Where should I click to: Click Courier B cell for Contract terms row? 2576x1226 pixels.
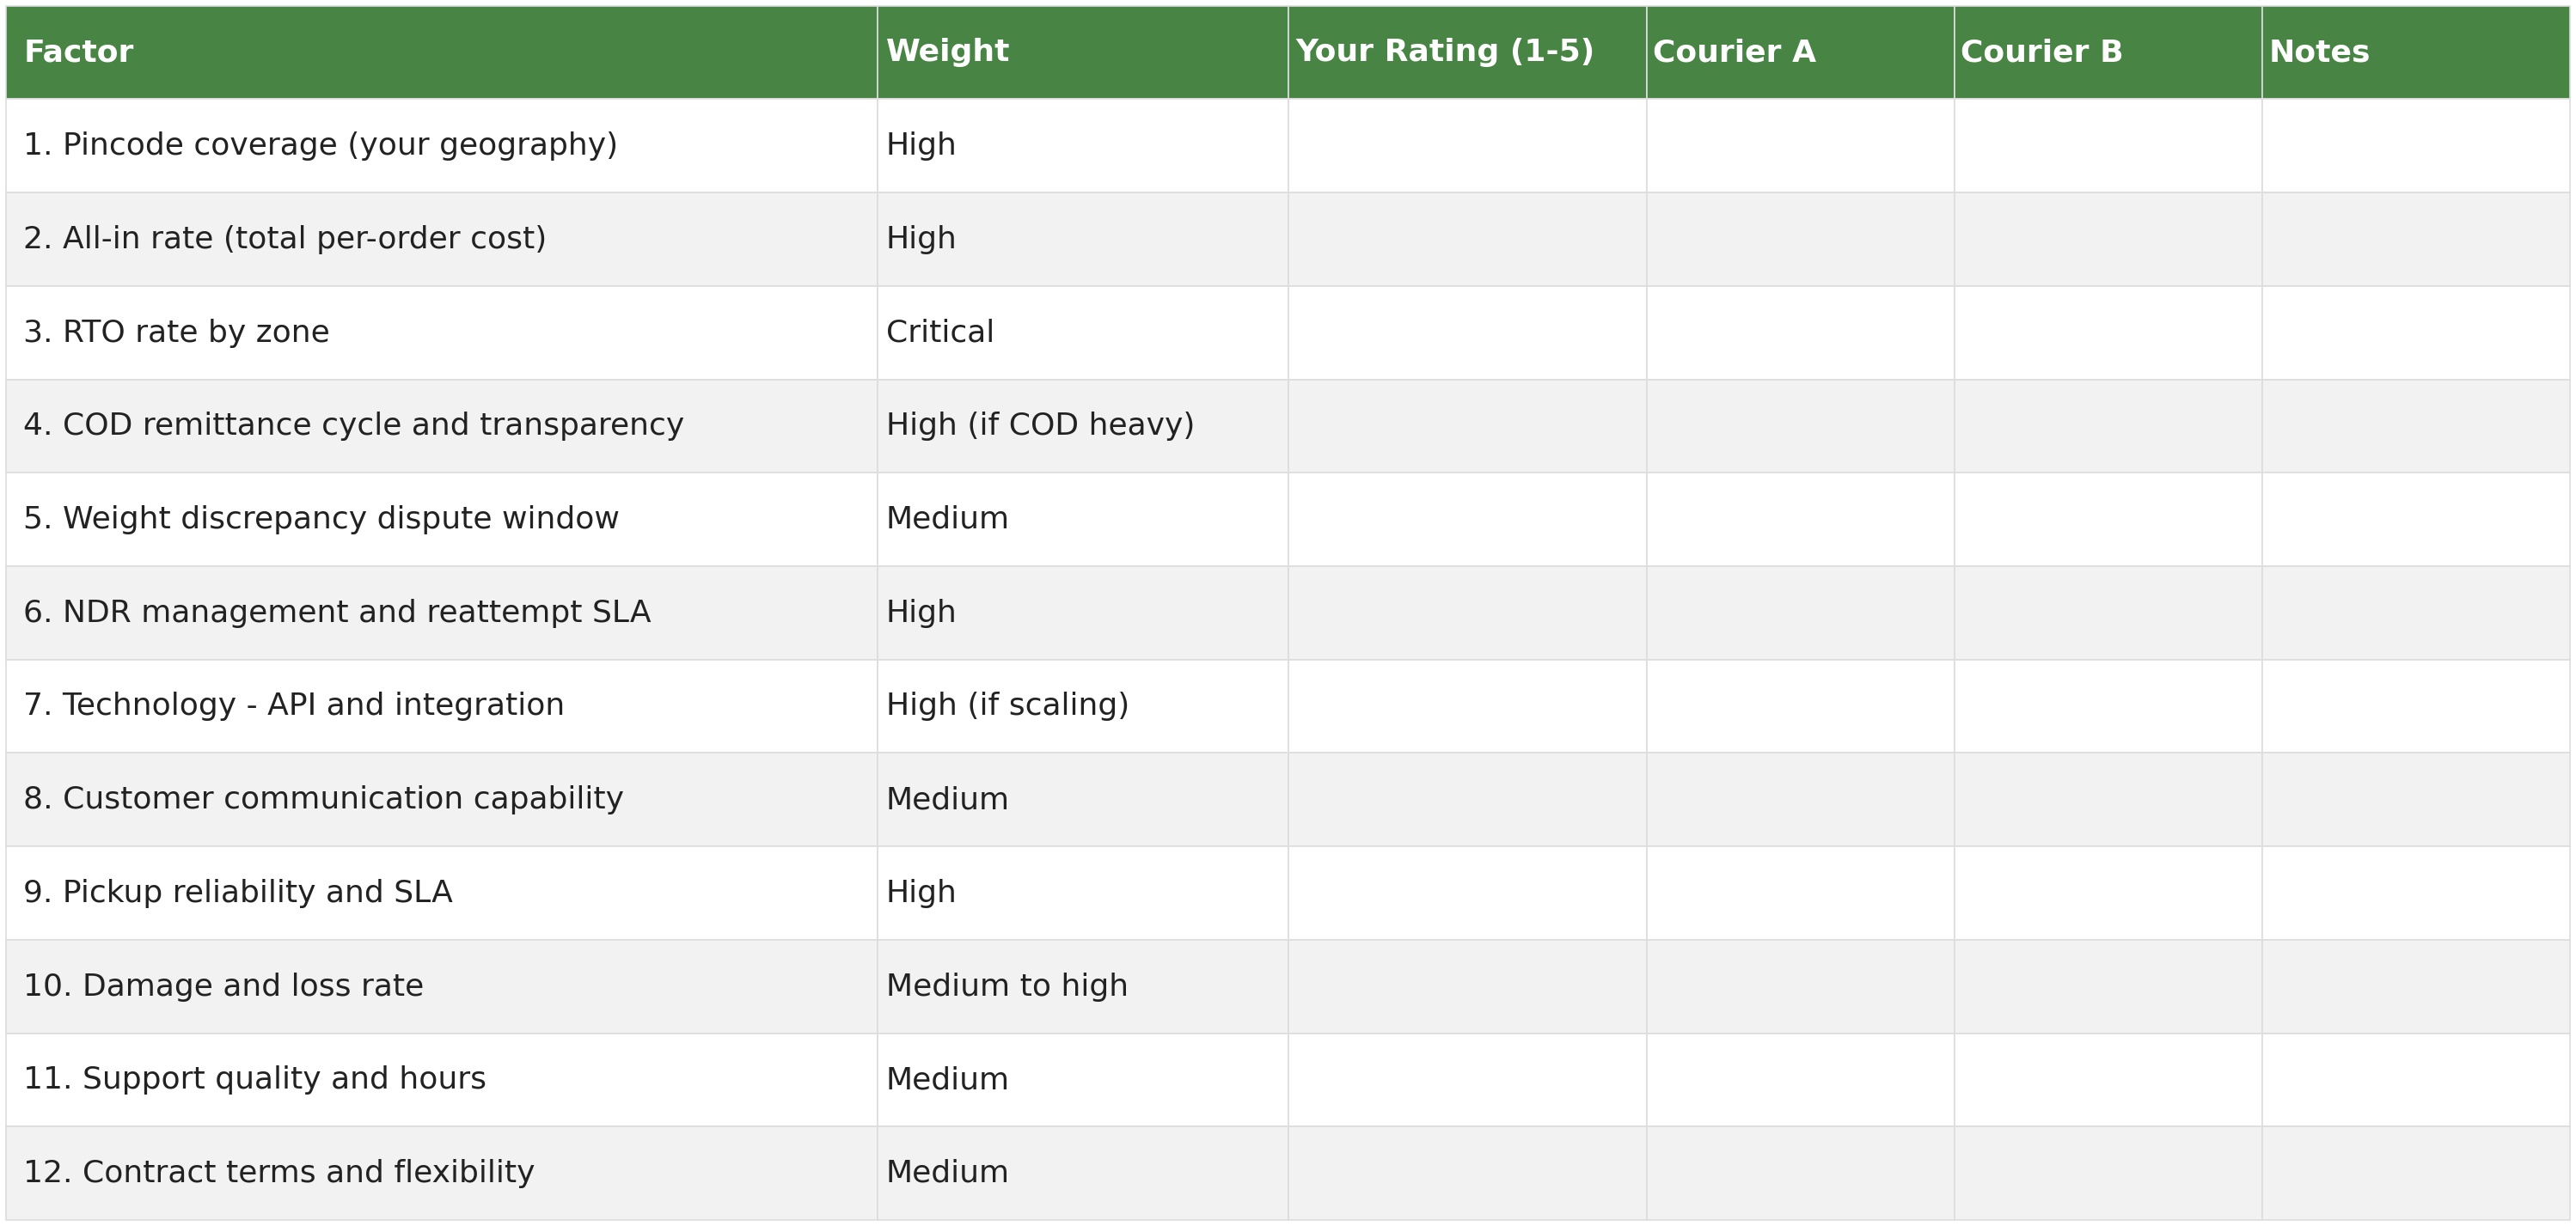pyautogui.click(x=2108, y=1173)
